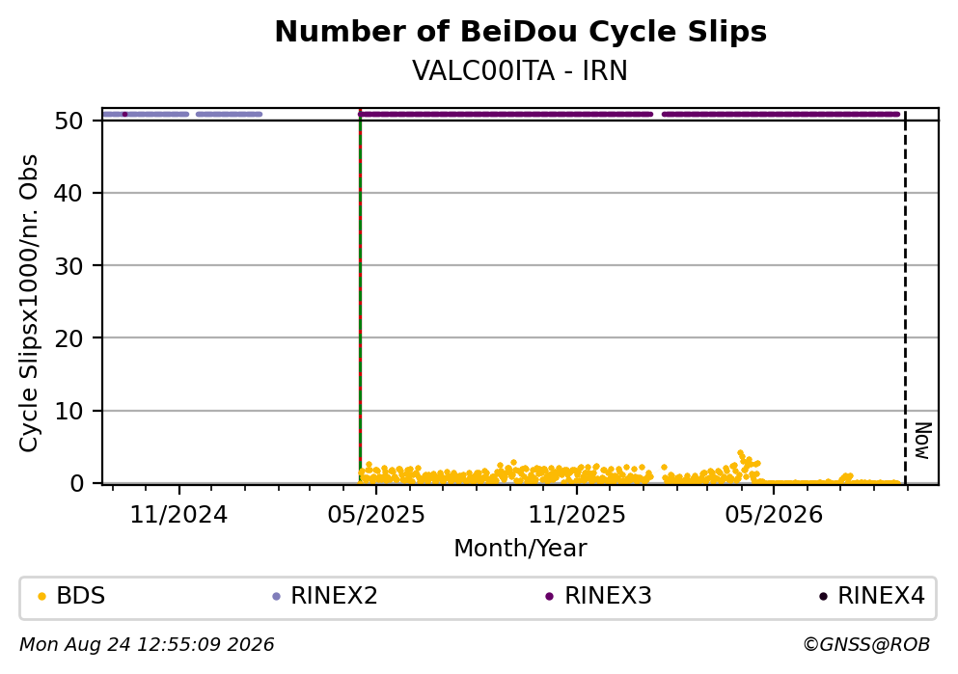The image size is (958, 674).
Task: Select the RINEX4 legend label
Action: click(881, 596)
